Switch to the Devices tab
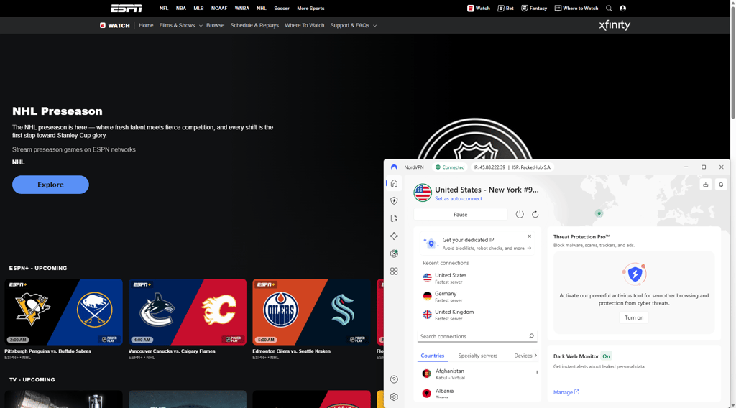The image size is (736, 408). [x=523, y=356]
